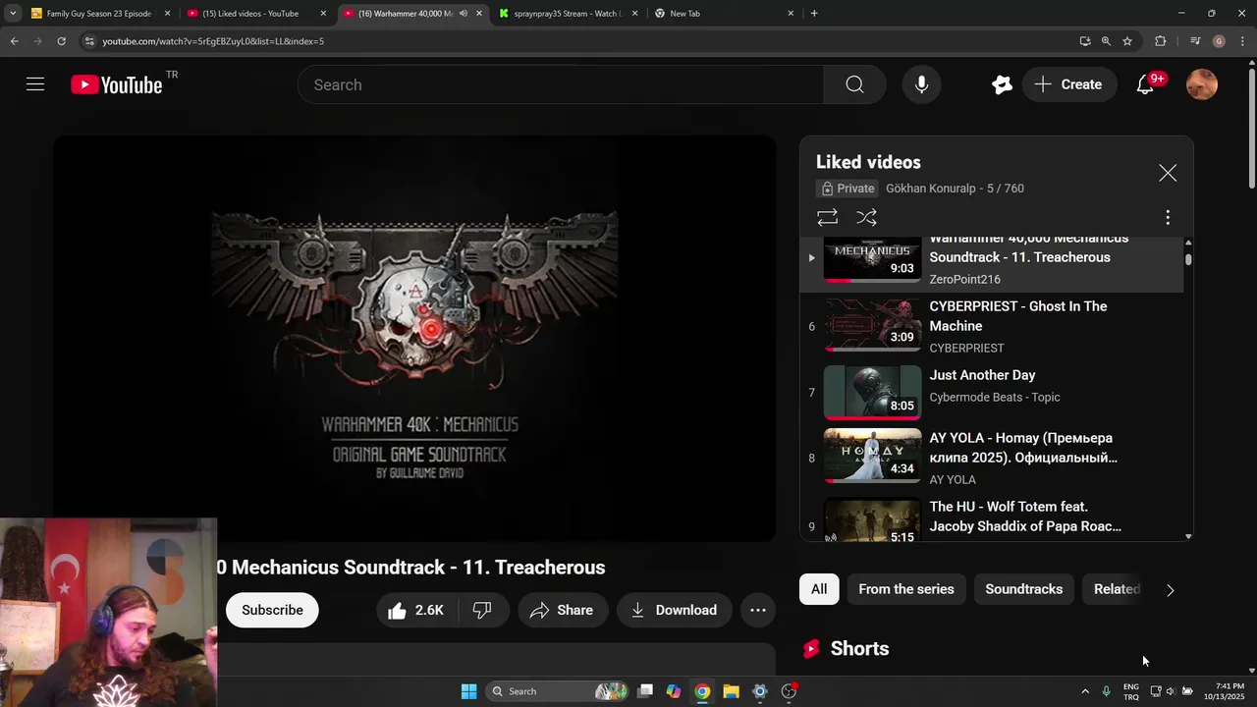Open more actions under the video
Image resolution: width=1257 pixels, height=707 pixels.
coord(758,610)
